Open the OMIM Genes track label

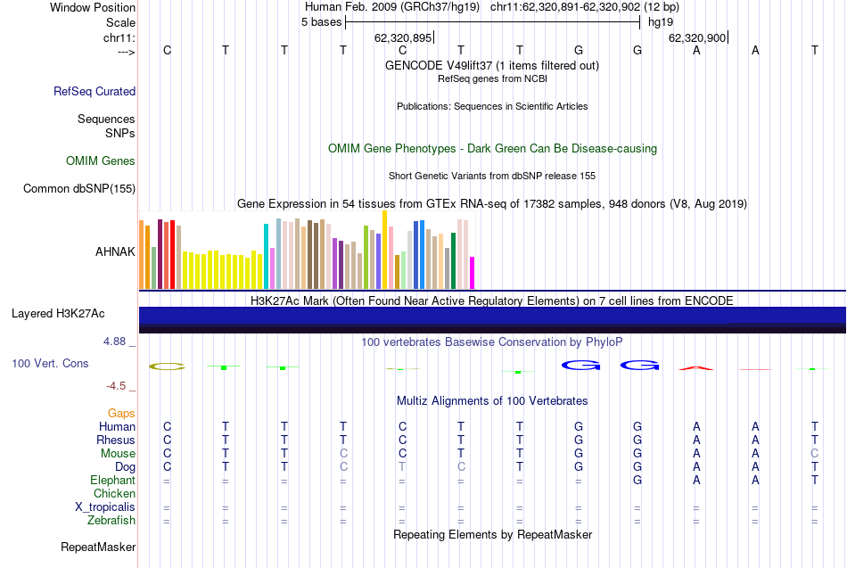(x=100, y=161)
